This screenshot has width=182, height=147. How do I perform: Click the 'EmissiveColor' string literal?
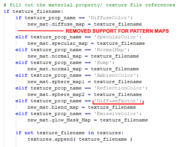tap(116, 114)
